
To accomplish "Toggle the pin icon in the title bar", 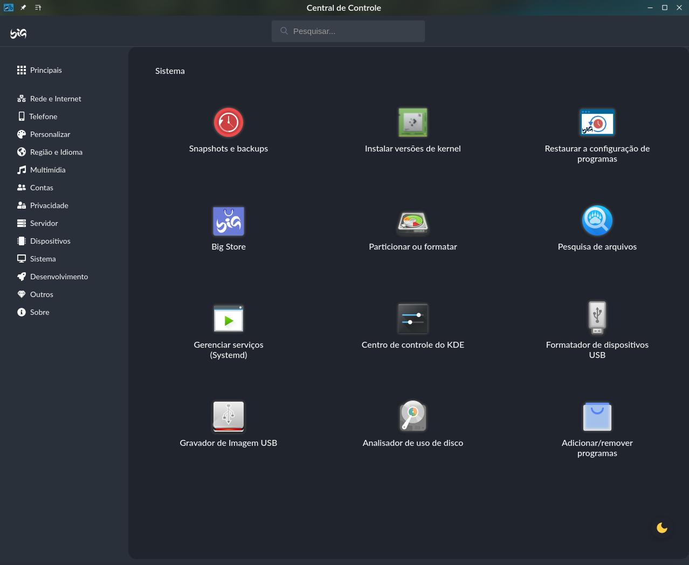I will click(x=23, y=8).
